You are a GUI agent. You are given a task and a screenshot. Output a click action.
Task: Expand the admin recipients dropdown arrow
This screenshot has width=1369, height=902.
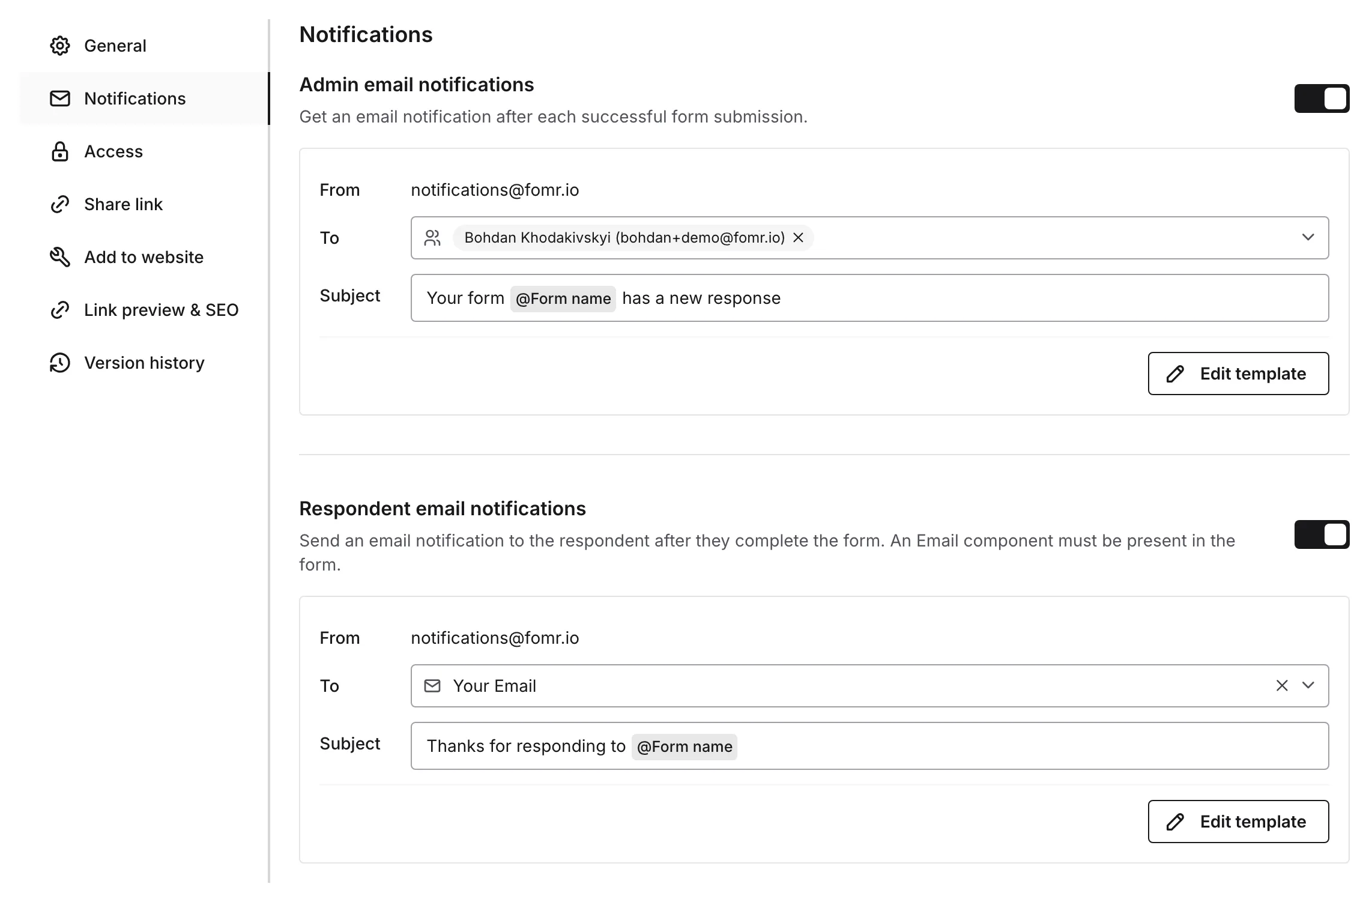point(1308,237)
